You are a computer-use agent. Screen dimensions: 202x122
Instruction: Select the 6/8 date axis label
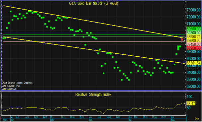coord(99,117)
